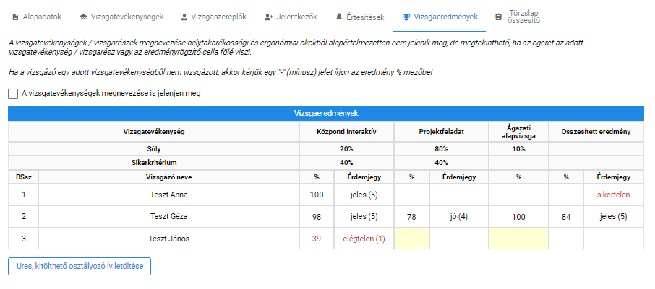Click the list icon beside Törzslap összesítő
The image size is (655, 289).
pyautogui.click(x=498, y=17)
